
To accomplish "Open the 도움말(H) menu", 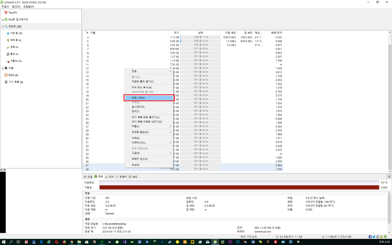I will 29,6.
